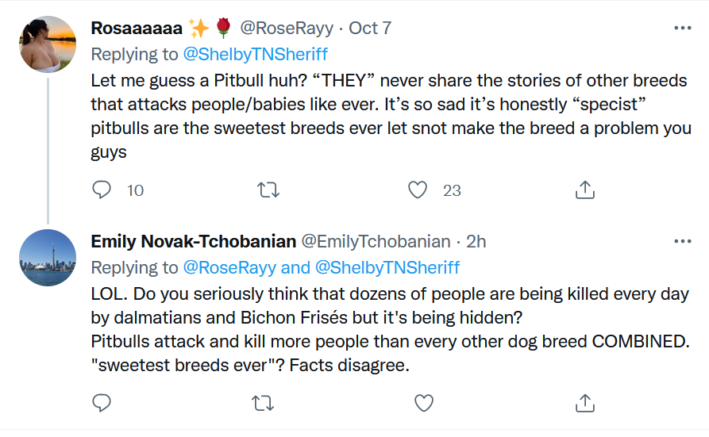Image resolution: width=709 pixels, height=437 pixels.
Task: Reply to RoseRayy's tweet
Action: coord(102,190)
